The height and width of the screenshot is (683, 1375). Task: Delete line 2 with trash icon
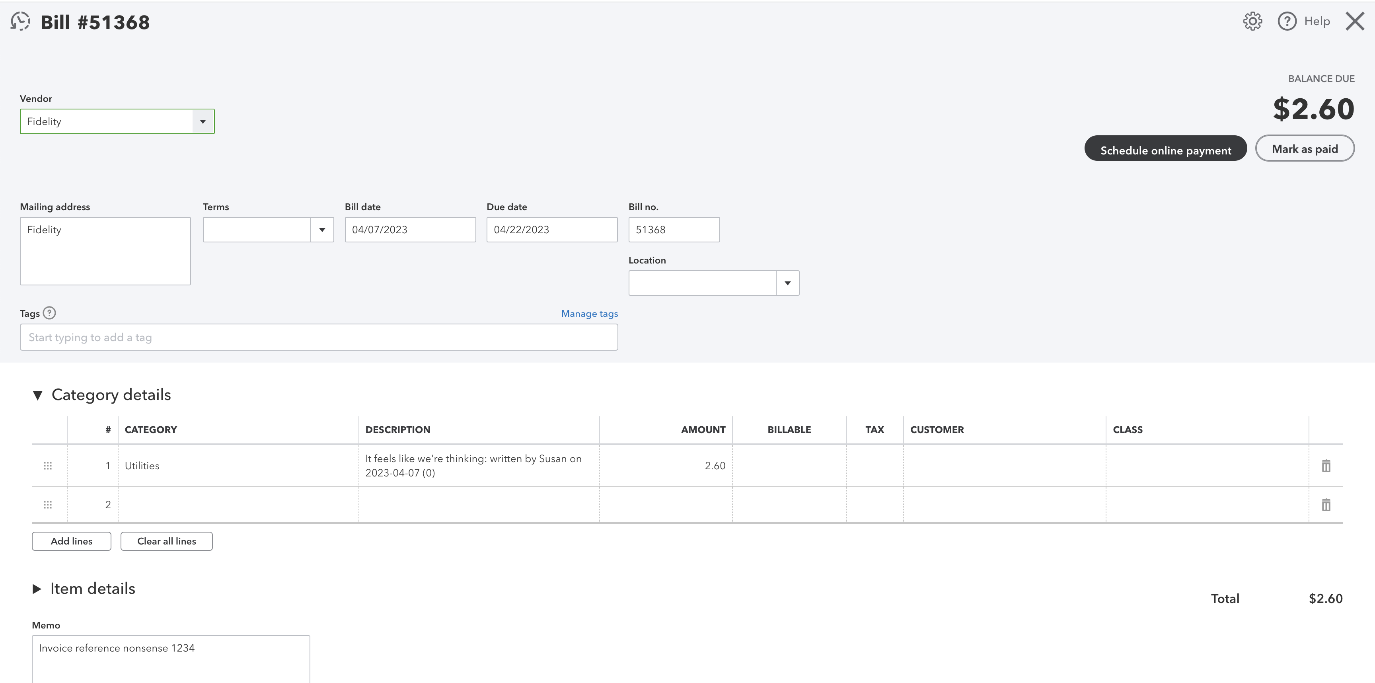(1326, 505)
